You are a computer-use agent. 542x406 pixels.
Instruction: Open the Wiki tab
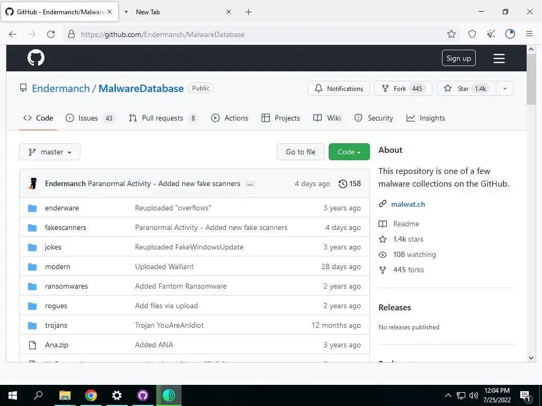pyautogui.click(x=327, y=118)
